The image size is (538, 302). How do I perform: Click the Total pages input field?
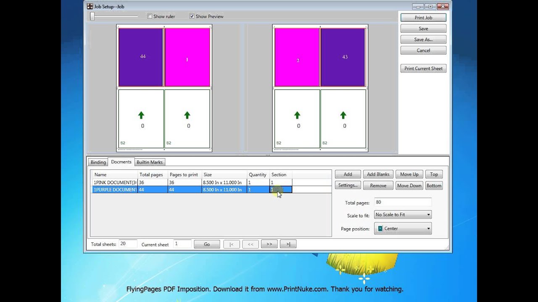[x=403, y=202]
